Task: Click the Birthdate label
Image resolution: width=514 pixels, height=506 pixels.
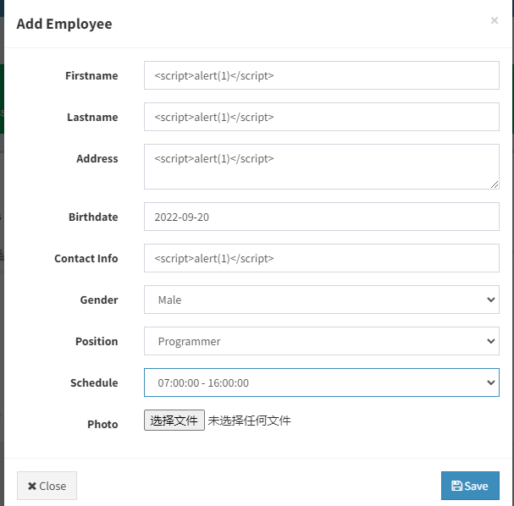Action: (93, 217)
